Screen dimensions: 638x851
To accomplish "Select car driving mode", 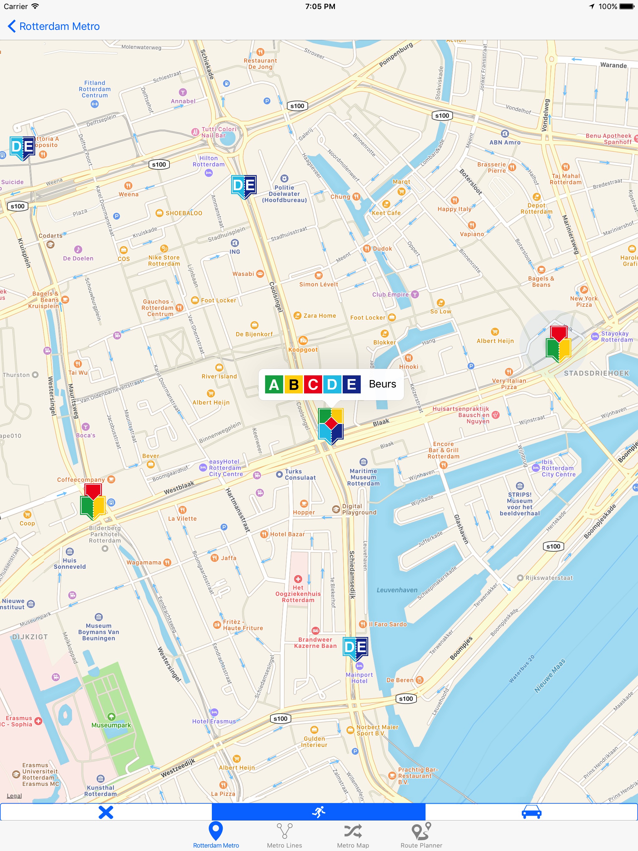I will click(531, 812).
